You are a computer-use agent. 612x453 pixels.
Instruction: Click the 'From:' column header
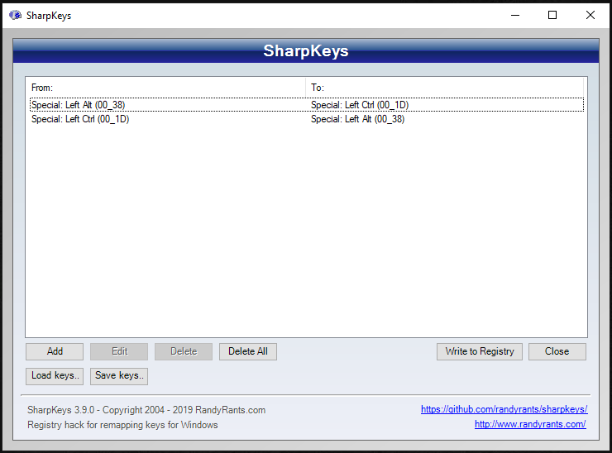click(x=165, y=88)
